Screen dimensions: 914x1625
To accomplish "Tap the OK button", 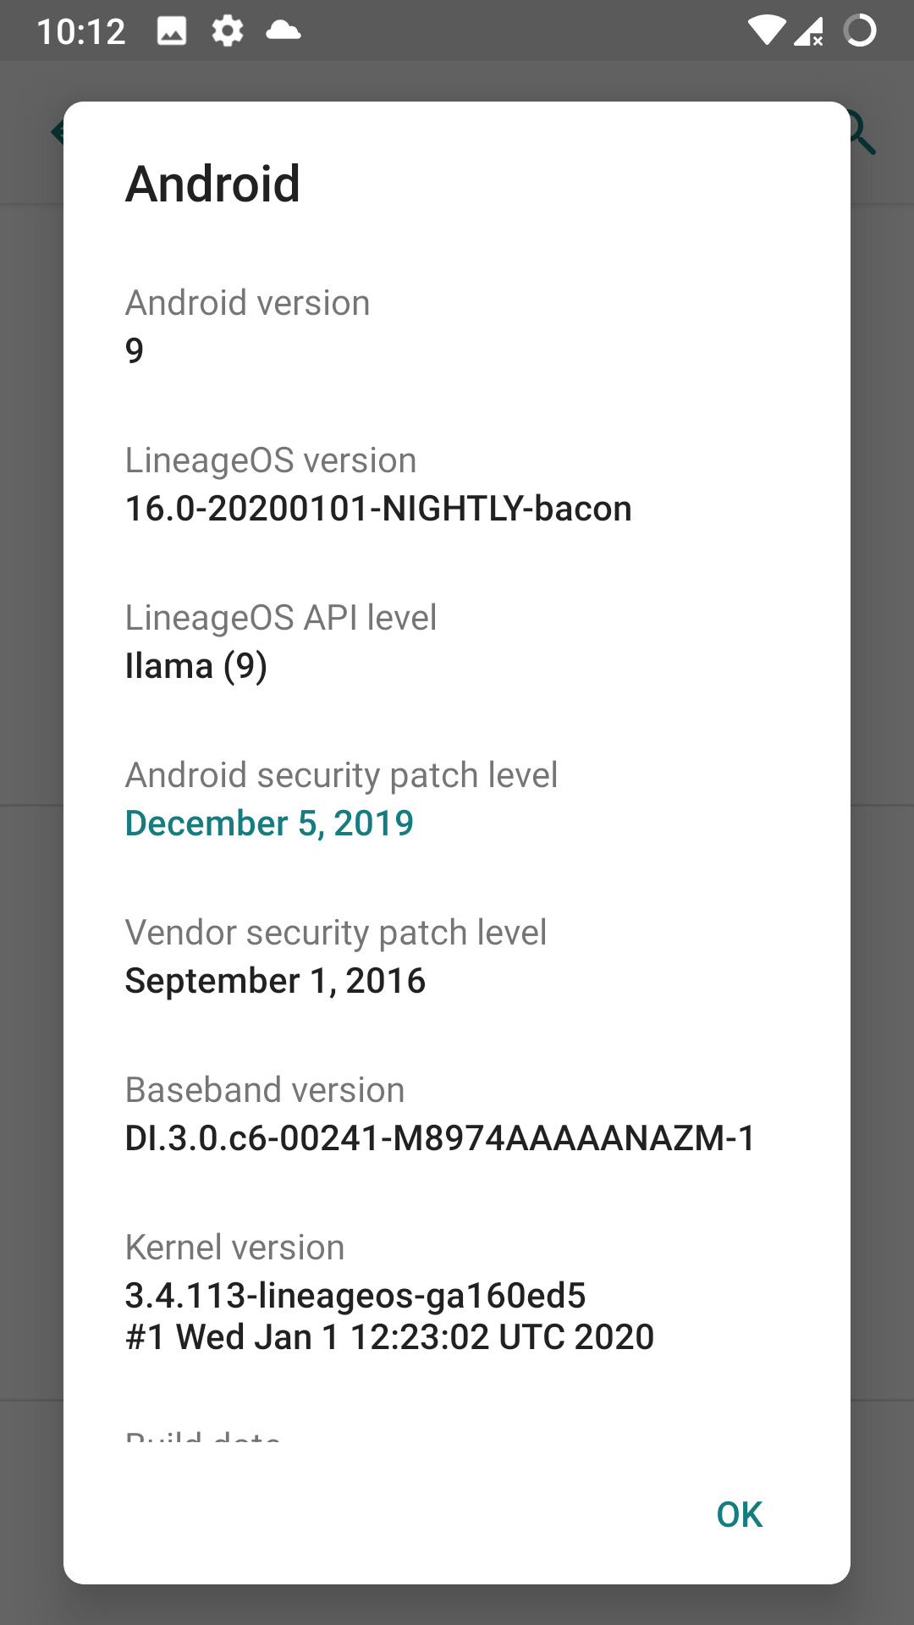I will 739,1514.
